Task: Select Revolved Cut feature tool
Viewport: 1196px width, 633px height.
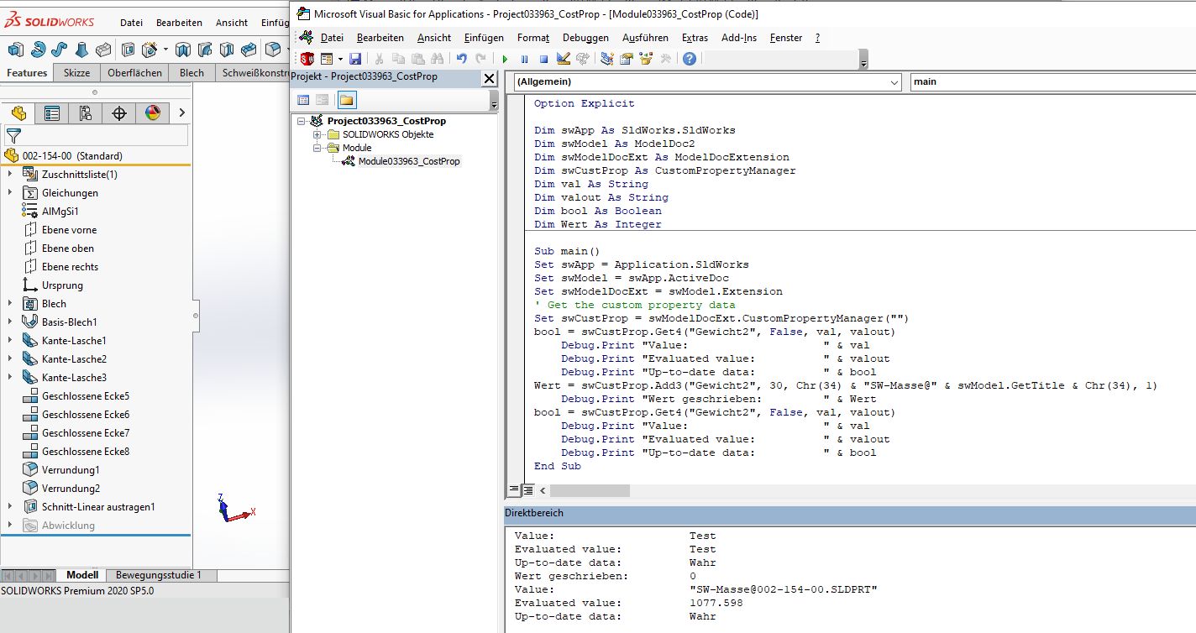Action: click(x=183, y=49)
